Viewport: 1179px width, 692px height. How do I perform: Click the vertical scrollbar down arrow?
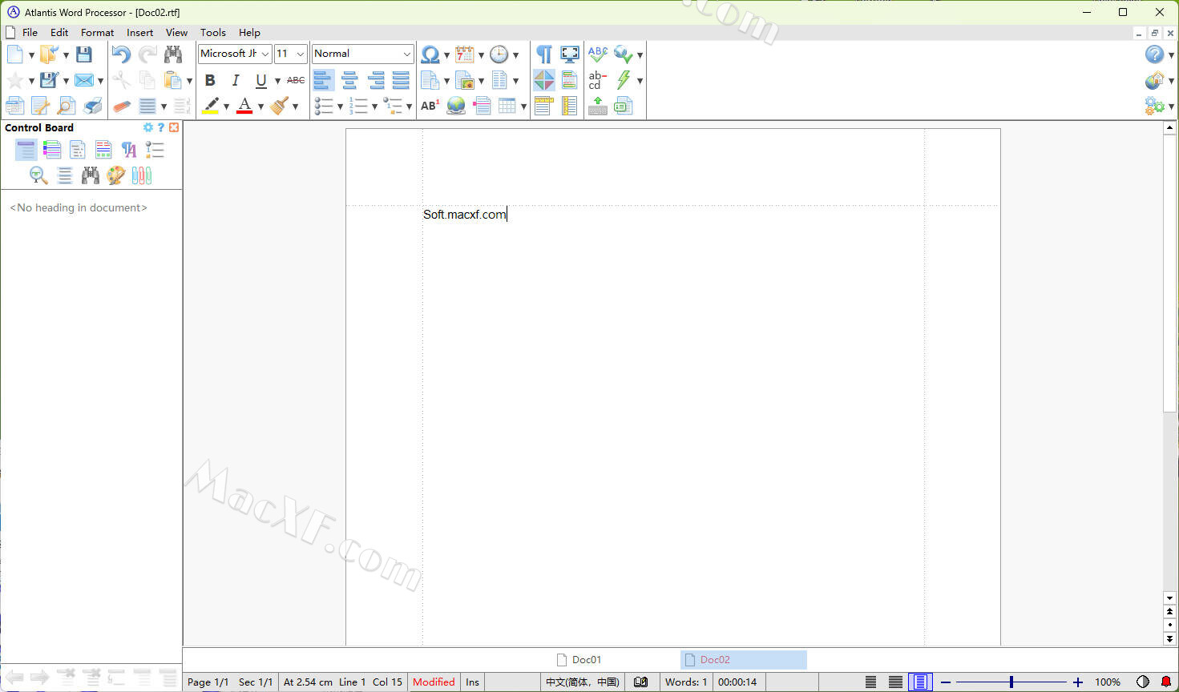click(x=1169, y=598)
